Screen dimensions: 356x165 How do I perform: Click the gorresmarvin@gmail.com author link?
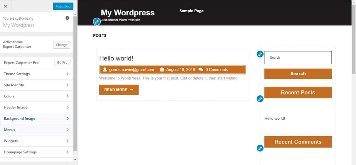pyautogui.click(x=132, y=70)
